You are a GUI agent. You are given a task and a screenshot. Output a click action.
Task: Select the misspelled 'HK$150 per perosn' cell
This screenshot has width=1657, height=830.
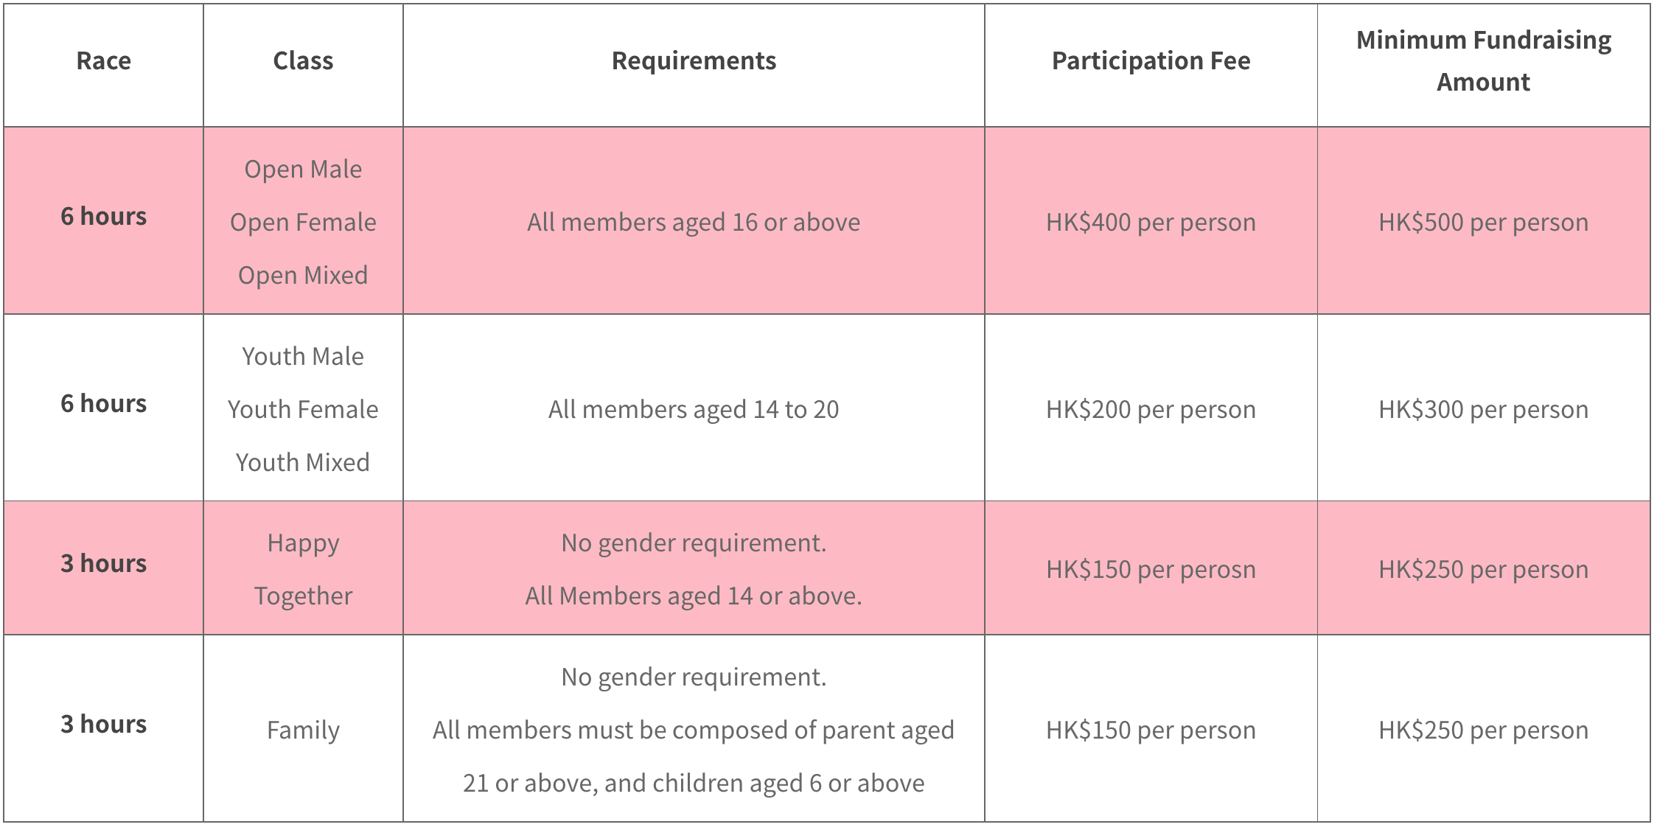1151,570
